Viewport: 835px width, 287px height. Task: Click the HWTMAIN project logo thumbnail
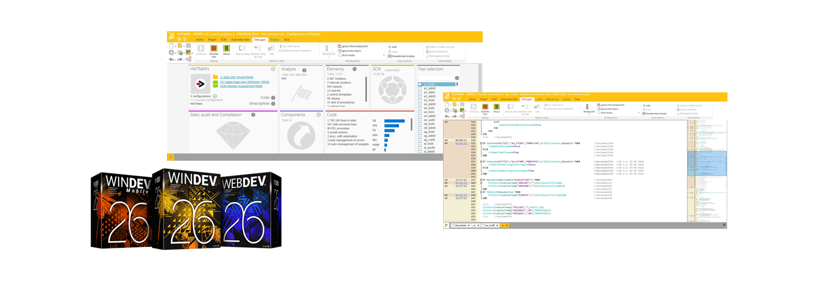[x=200, y=83]
